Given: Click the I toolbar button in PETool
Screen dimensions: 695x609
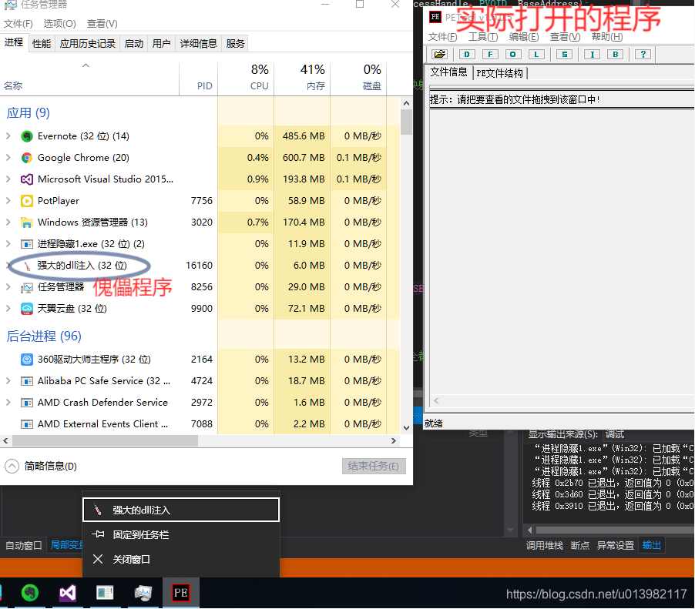Looking at the screenshot, I should click(592, 54).
